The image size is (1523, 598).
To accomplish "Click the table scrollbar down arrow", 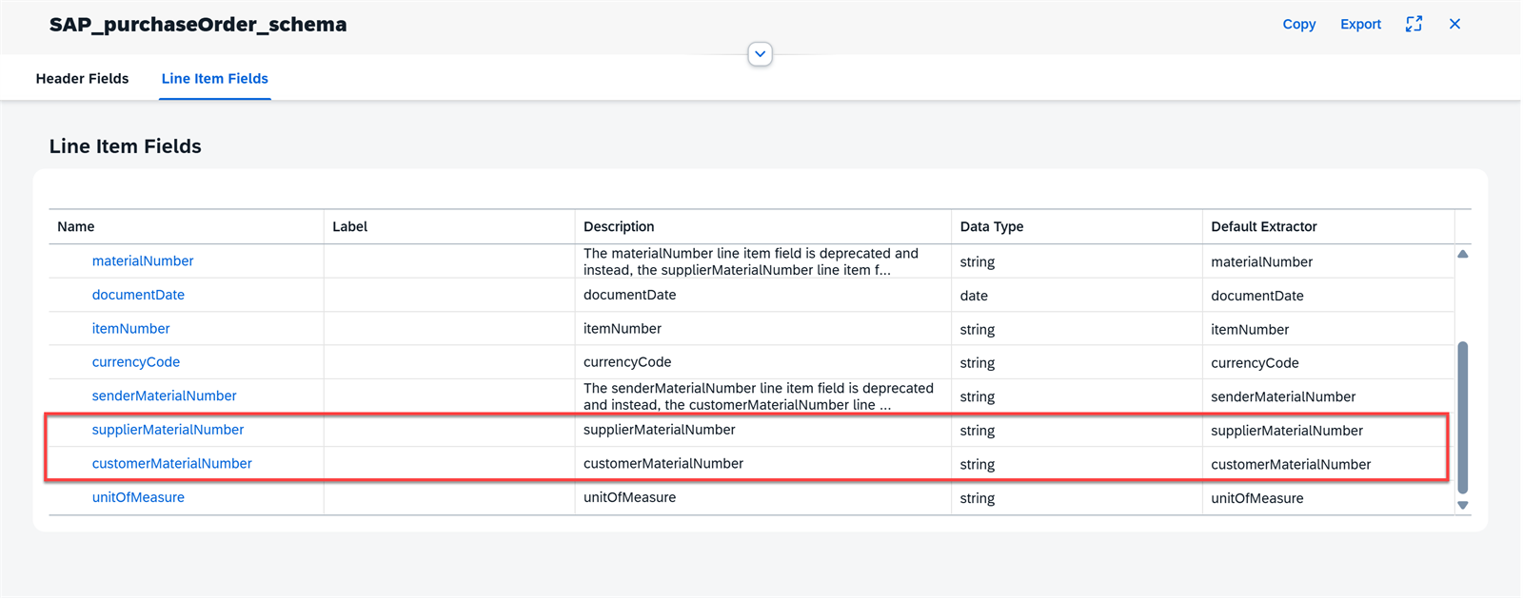I will (1463, 506).
